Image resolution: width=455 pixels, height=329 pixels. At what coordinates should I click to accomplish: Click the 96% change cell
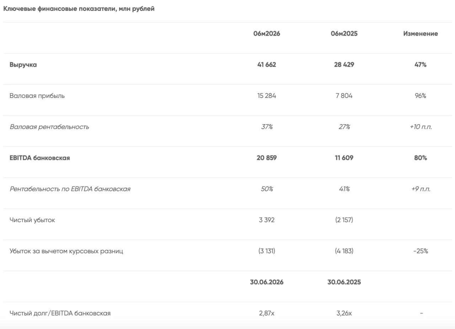pos(421,96)
